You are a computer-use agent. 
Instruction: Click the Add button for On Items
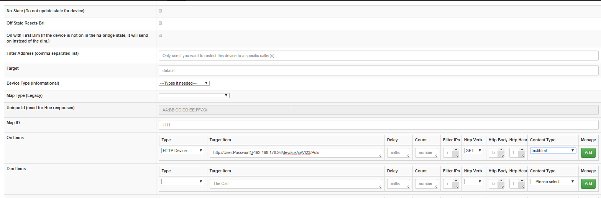point(588,152)
